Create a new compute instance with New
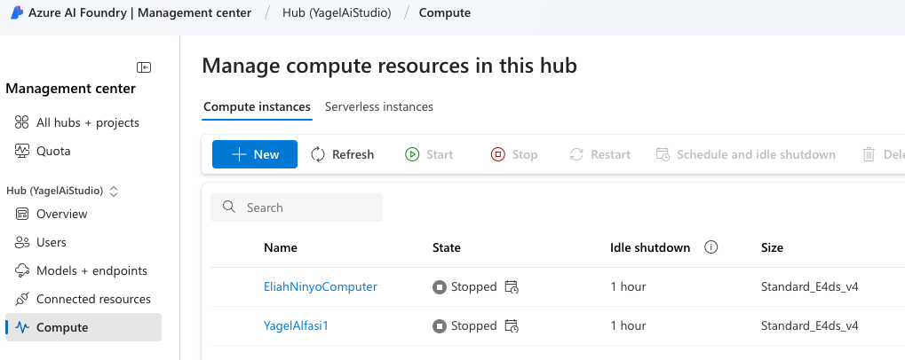 [x=255, y=154]
